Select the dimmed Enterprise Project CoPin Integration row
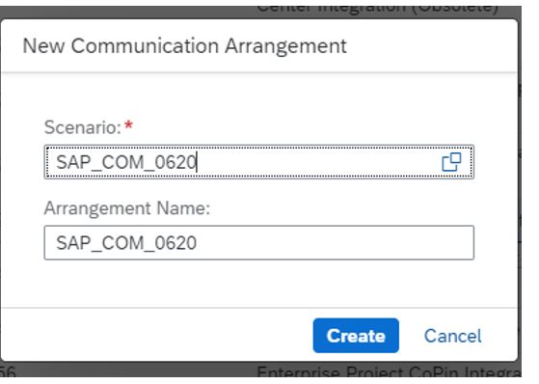The height and width of the screenshot is (384, 539). [x=389, y=371]
